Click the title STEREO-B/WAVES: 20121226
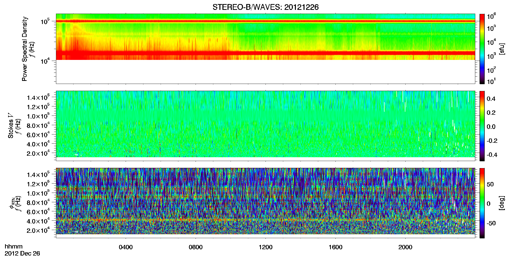Viewport: 531px width, 273px height. (x=265, y=7)
